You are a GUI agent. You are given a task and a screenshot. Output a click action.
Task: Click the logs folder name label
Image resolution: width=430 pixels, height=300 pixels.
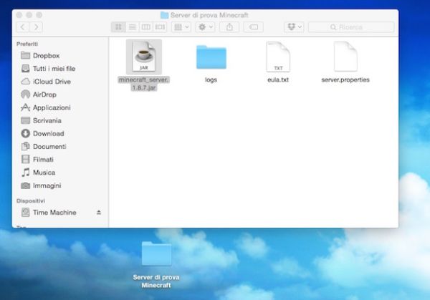point(211,79)
